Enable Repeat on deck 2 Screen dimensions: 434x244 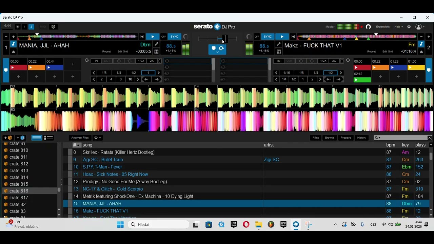371,52
